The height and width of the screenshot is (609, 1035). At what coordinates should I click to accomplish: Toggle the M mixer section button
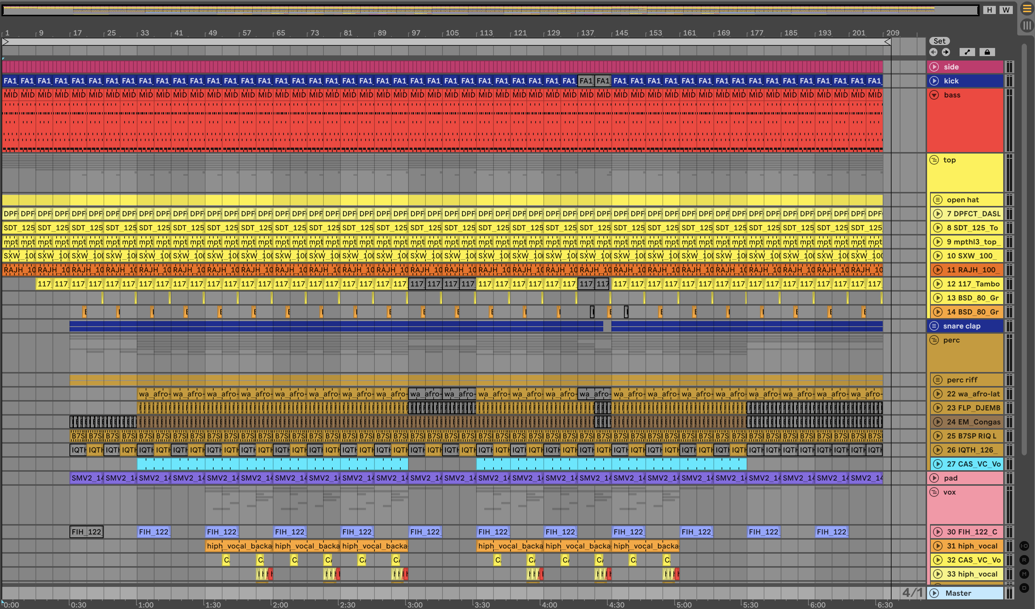pos(1024,574)
